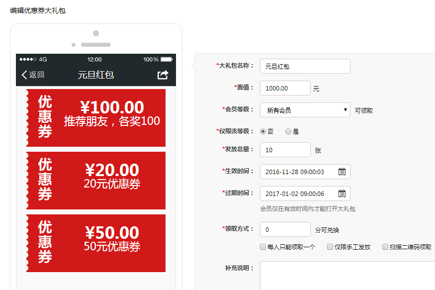The image size is (435, 290).
Task: Select the ¥100.00 推荐朋友 coupon
Action: [96, 118]
